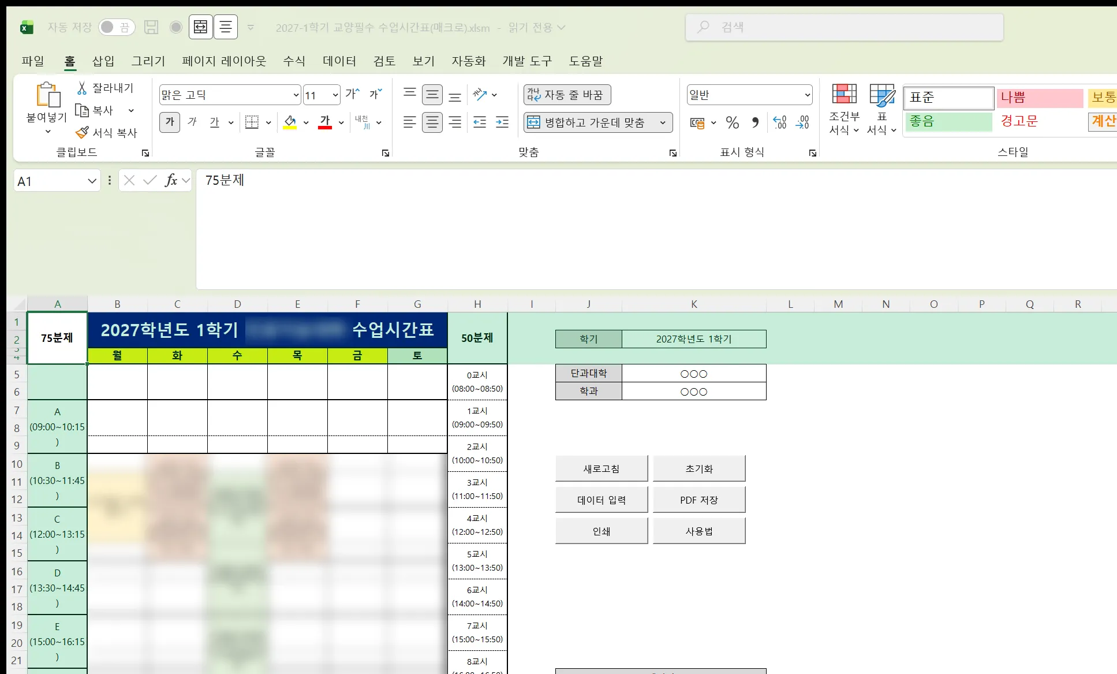
Task: Switch to the 데이터 (Data) tab
Action: 339,61
